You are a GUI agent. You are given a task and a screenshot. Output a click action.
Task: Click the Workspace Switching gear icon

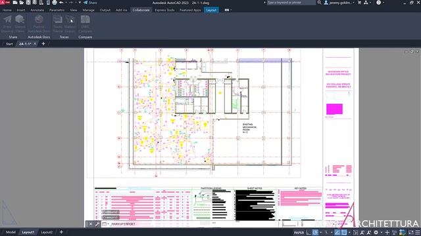point(376,233)
